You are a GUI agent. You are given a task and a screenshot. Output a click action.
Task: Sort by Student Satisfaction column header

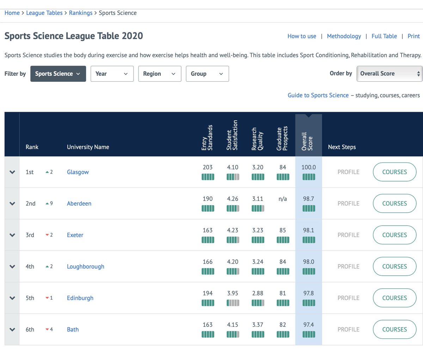233,135
